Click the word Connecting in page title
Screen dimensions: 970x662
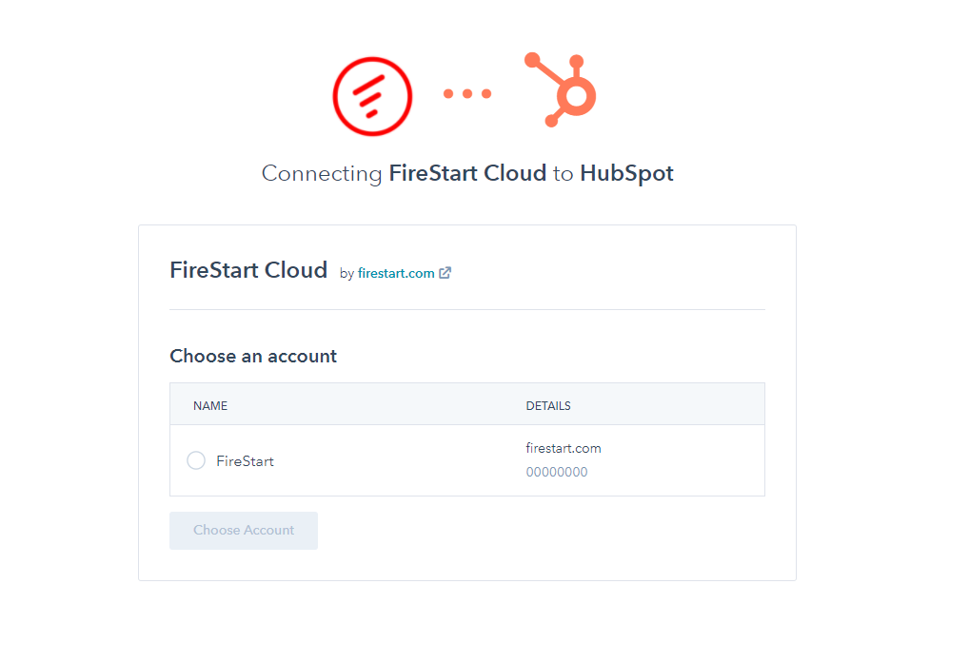tap(322, 174)
